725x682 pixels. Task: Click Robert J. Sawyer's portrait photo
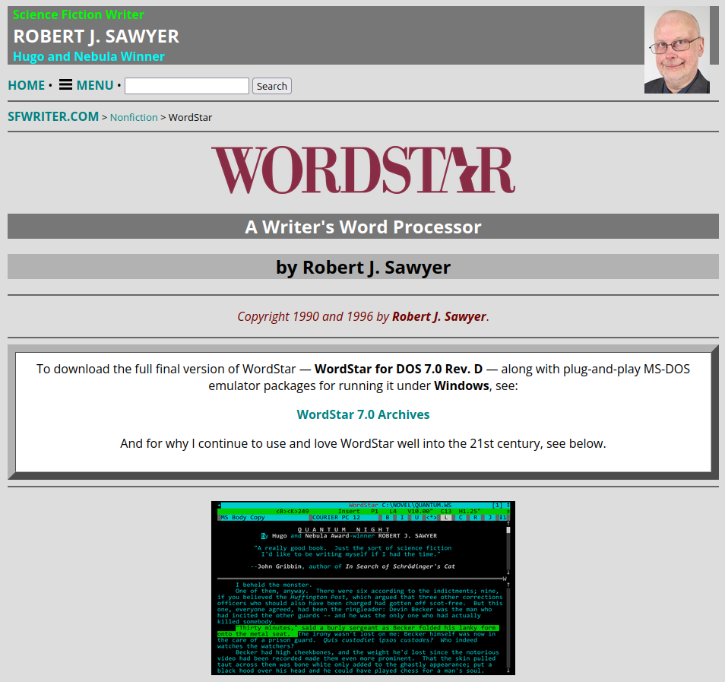tap(677, 50)
